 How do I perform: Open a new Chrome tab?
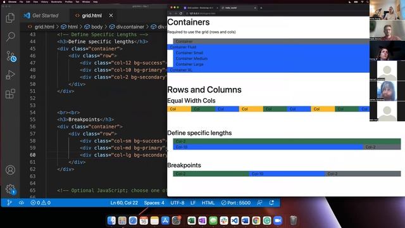[x=261, y=8]
